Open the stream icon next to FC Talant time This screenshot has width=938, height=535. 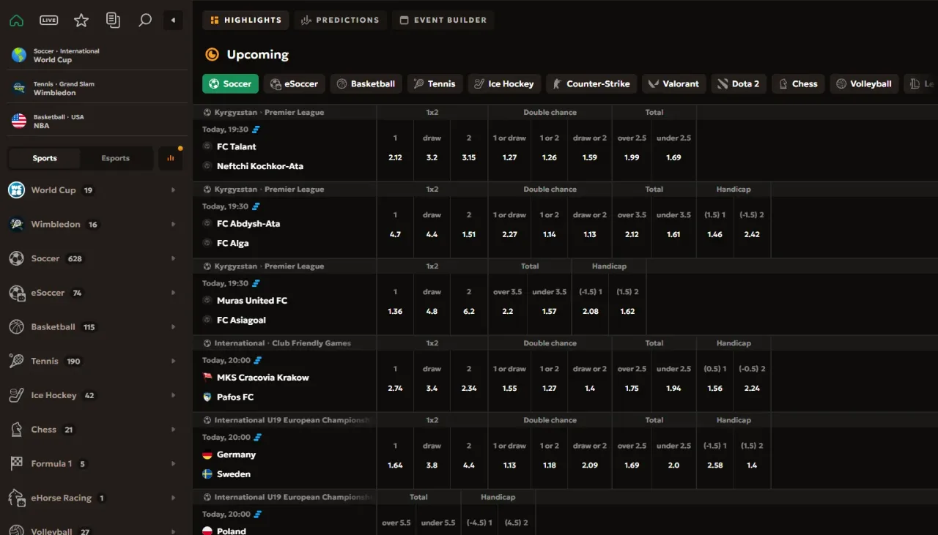tap(256, 130)
